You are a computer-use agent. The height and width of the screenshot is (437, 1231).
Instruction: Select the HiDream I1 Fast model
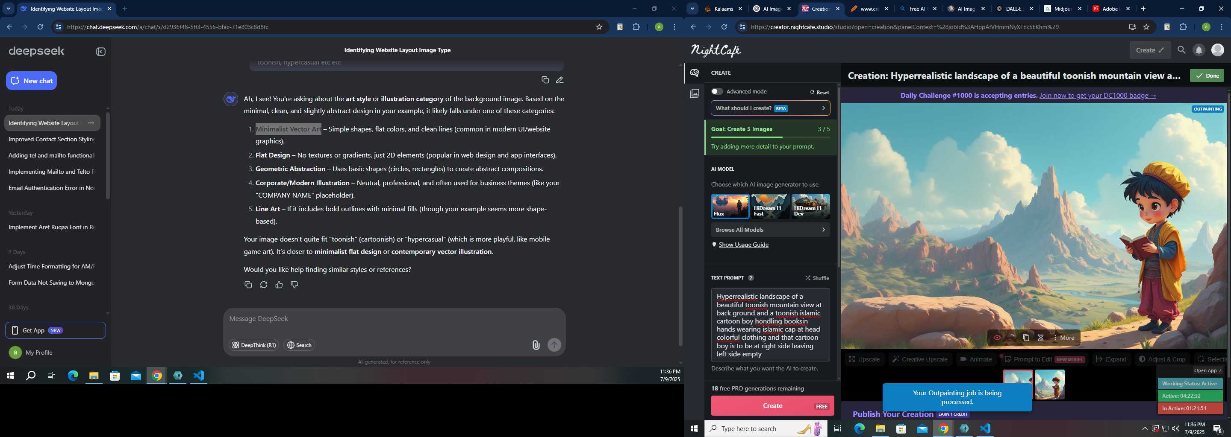pyautogui.click(x=770, y=206)
